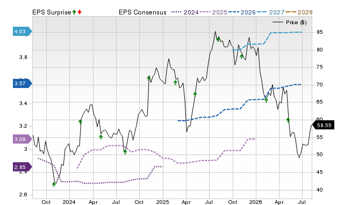The width and height of the screenshot is (344, 205).
Task: Click the surprise arrow just after the price peak
Action: pos(218,39)
